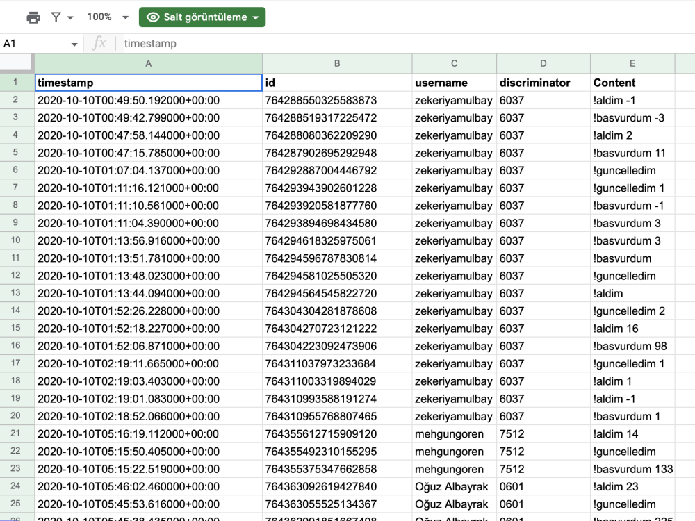This screenshot has width=695, height=521.
Task: Click the fx formula icon
Action: (100, 43)
